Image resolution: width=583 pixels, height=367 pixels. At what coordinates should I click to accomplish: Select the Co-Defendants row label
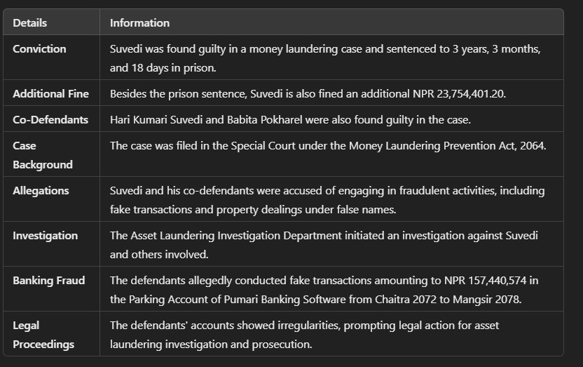tap(50, 120)
